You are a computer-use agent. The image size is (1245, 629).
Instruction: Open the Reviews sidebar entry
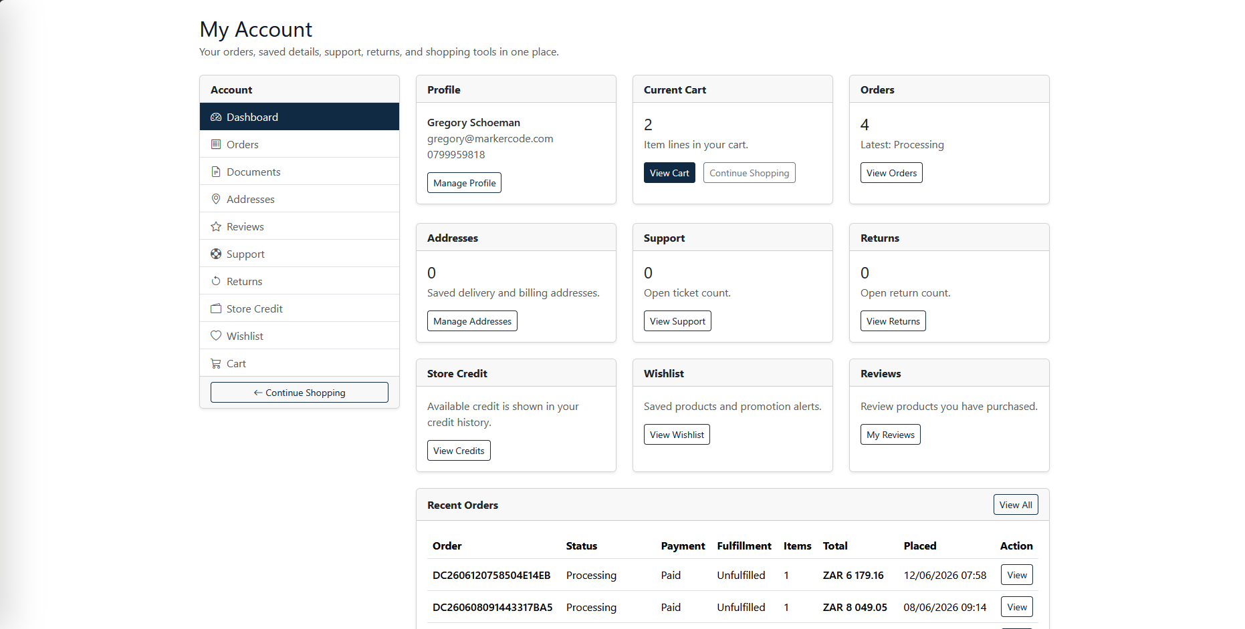(x=300, y=226)
